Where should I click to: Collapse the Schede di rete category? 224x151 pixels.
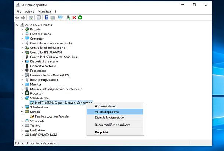(x=22, y=98)
